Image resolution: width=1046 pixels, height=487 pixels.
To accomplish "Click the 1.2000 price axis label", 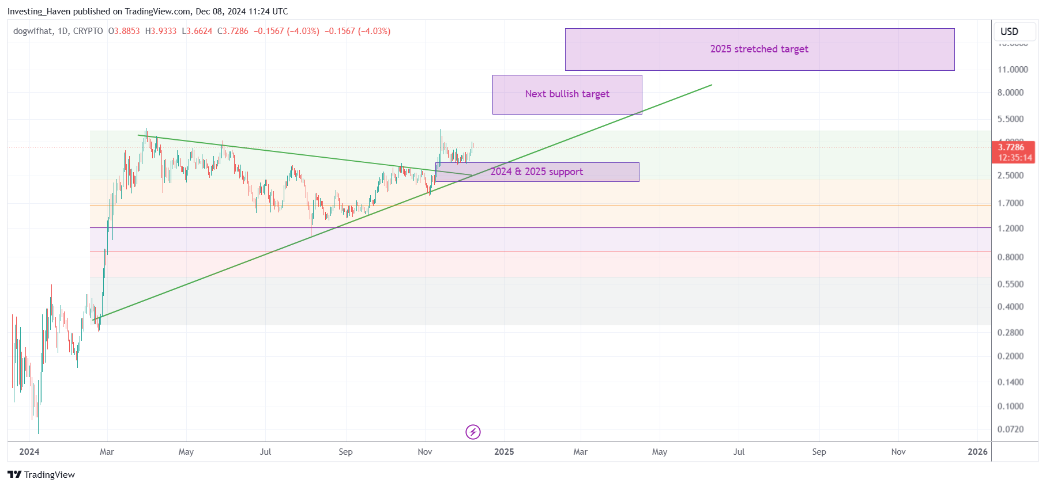I will (1010, 229).
